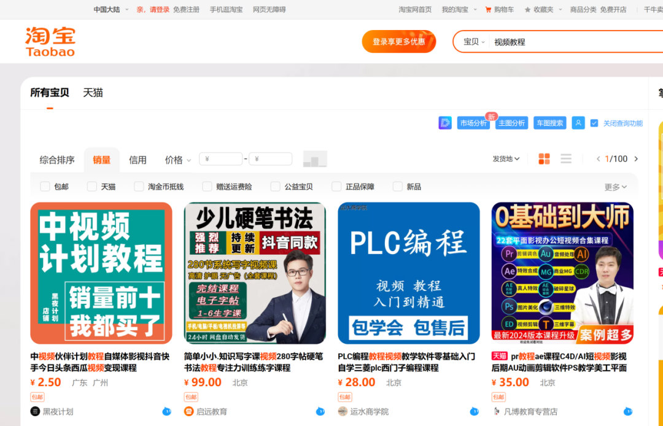This screenshot has height=426, width=663.
Task: Uncheck the 关闭查询功能 checkbox
Action: click(x=594, y=123)
